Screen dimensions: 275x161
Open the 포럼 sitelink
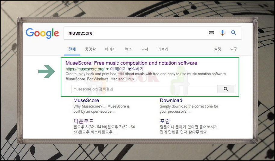(165, 121)
